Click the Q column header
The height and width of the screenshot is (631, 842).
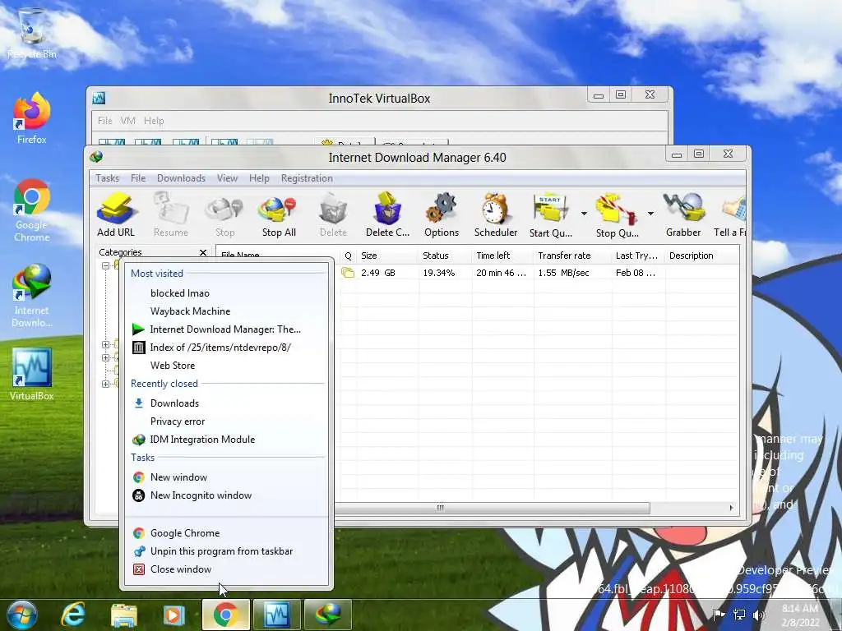(x=348, y=256)
